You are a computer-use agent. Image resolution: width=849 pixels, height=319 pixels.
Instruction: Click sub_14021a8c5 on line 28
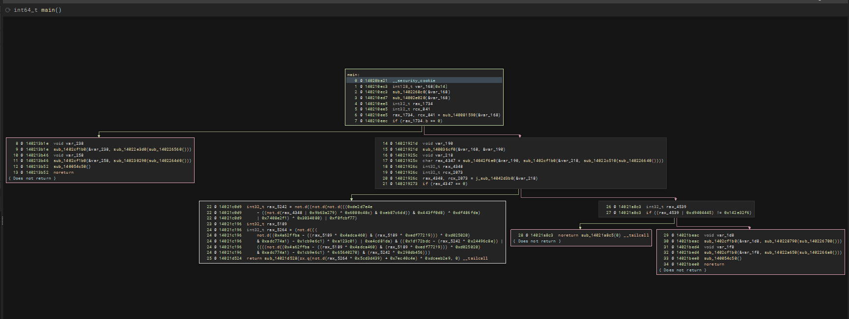(597, 235)
